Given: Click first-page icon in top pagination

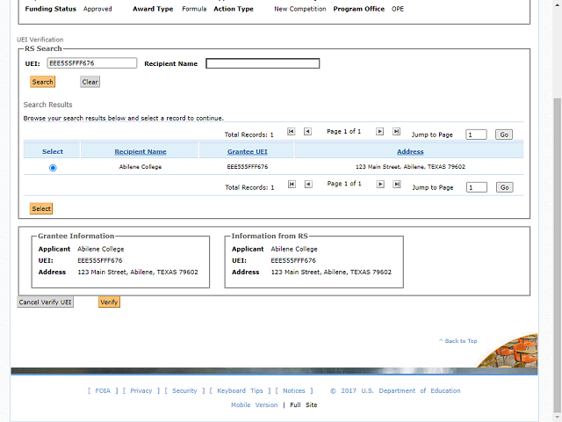Looking at the screenshot, I should click(292, 132).
